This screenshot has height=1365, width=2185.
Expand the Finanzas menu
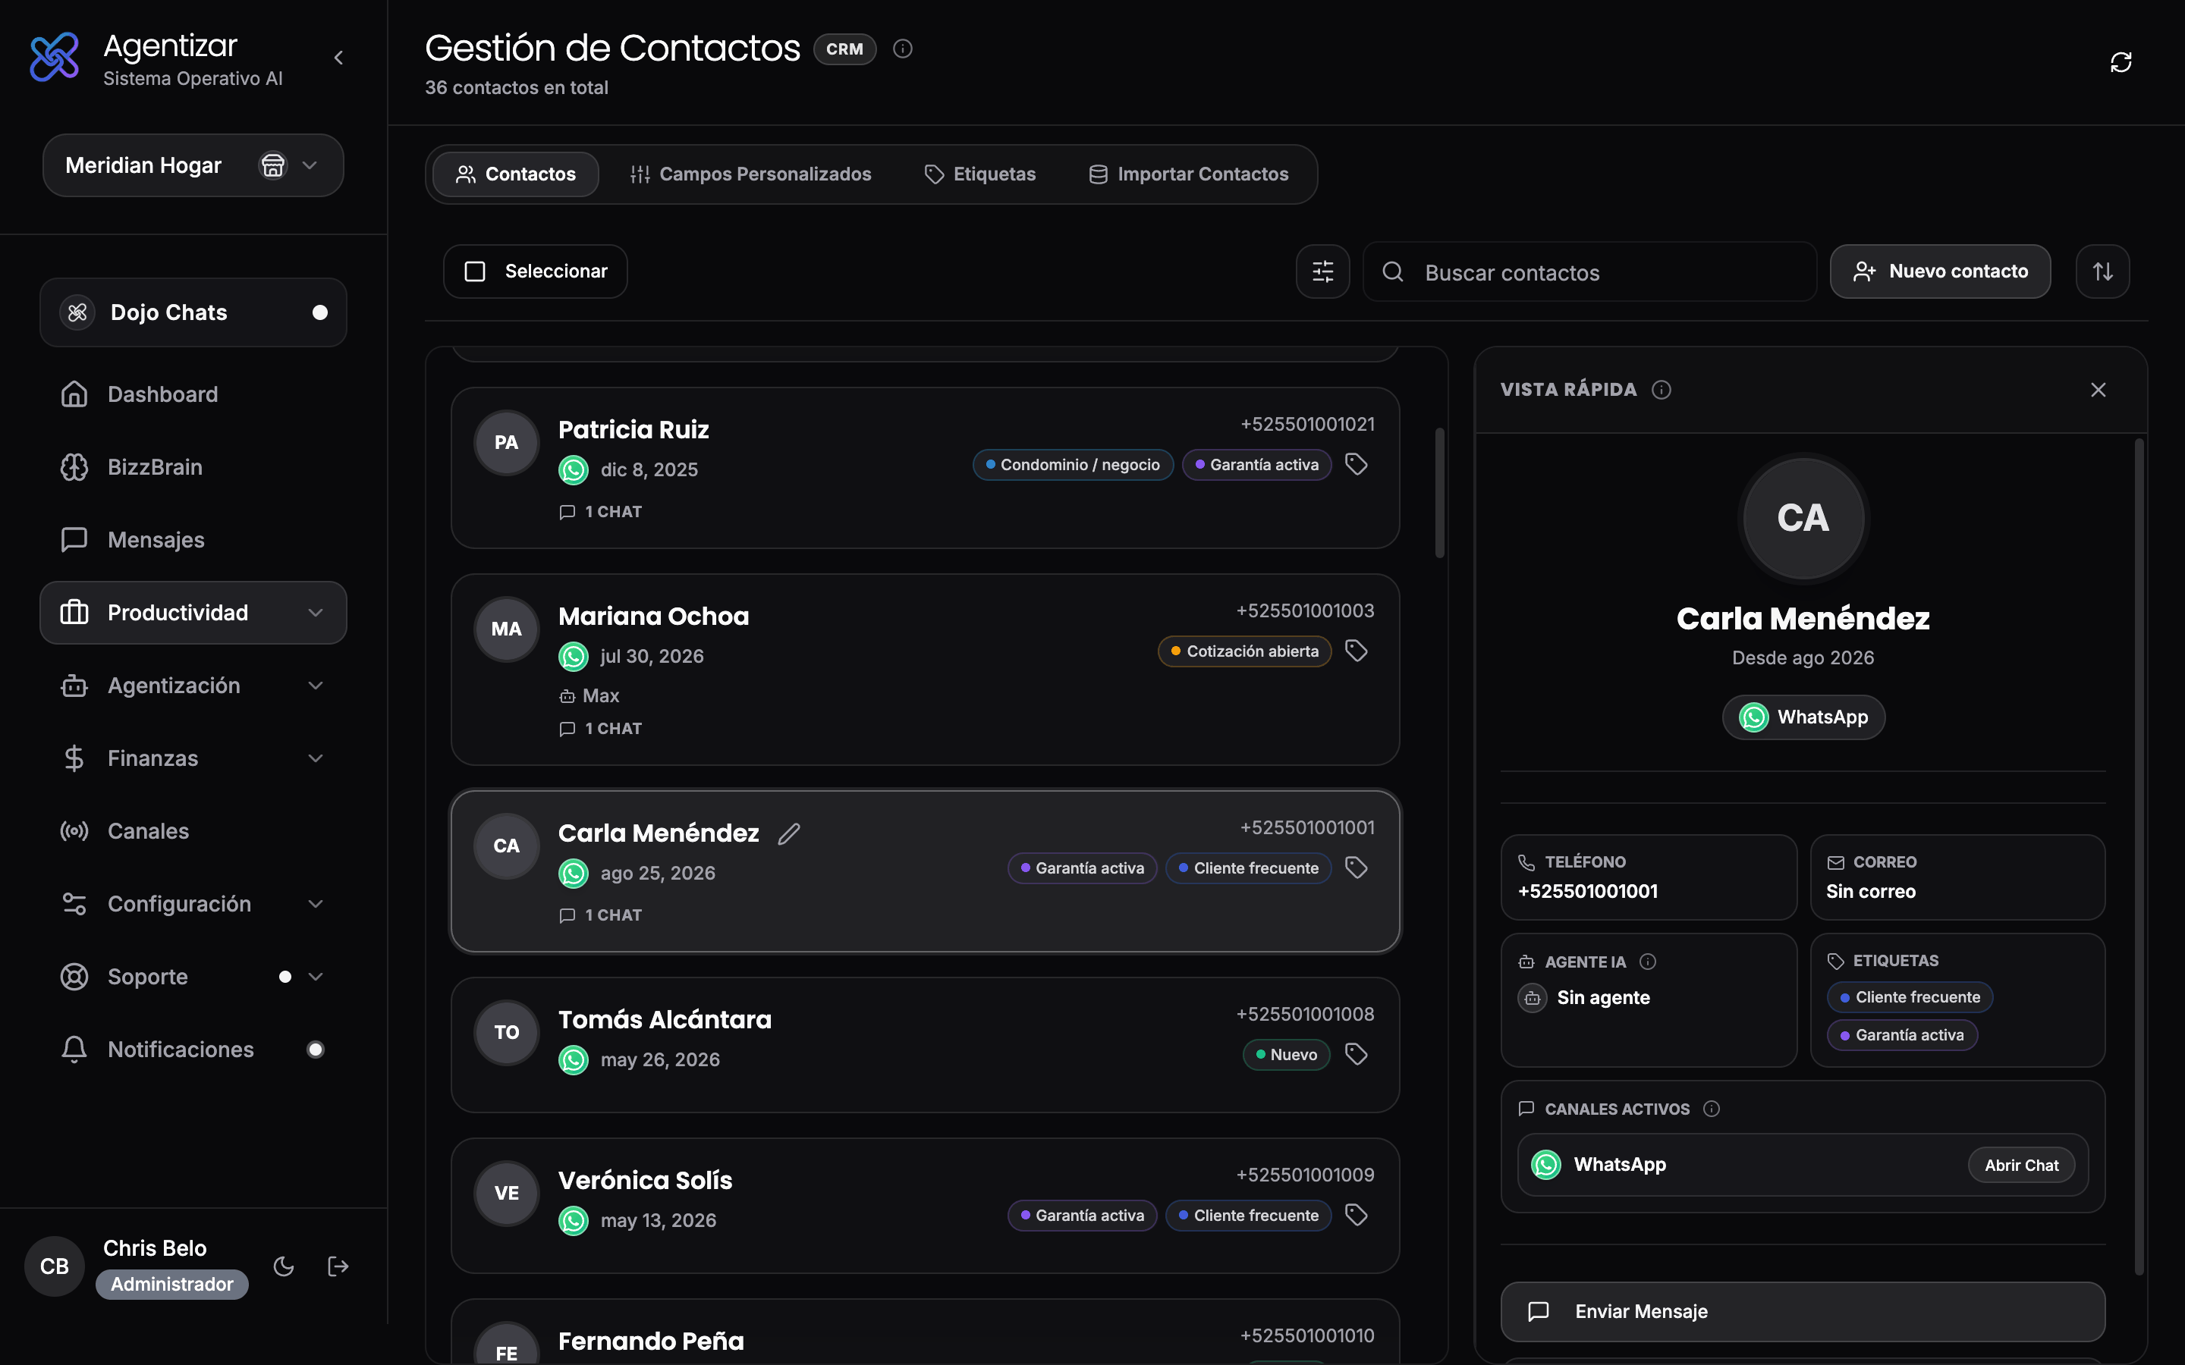193,758
